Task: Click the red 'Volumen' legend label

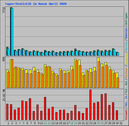Action: click(x=126, y=115)
